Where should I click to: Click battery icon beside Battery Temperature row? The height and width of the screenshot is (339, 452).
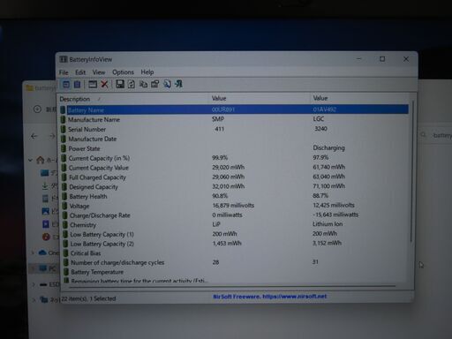(x=66, y=272)
